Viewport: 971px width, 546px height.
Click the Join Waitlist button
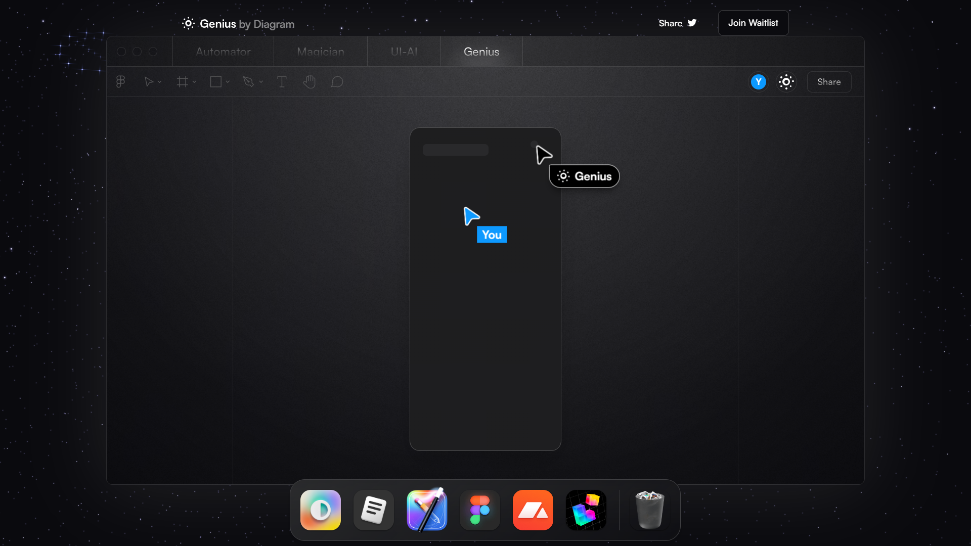click(x=753, y=23)
